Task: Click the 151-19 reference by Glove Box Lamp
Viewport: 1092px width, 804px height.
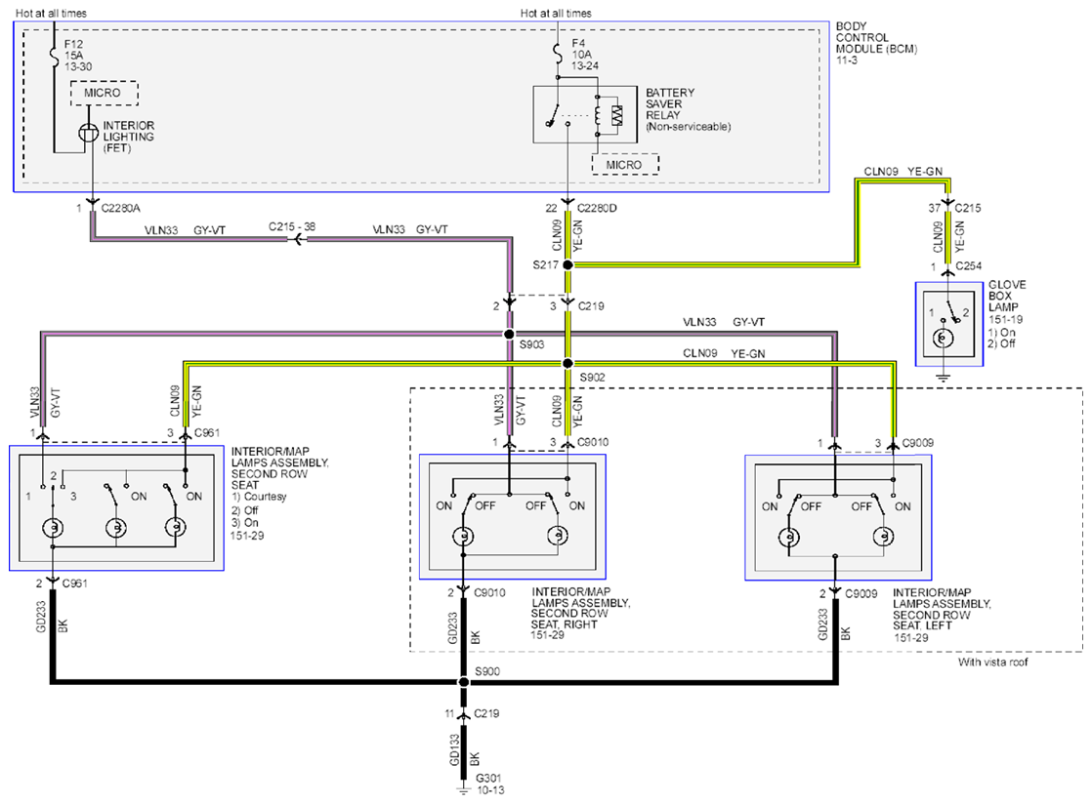Action: pos(1006,320)
